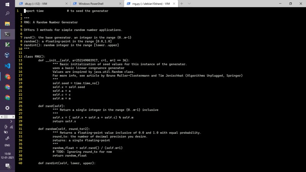Close the rng.py tab
Screen dimensions: 306x172
click(174, 4)
